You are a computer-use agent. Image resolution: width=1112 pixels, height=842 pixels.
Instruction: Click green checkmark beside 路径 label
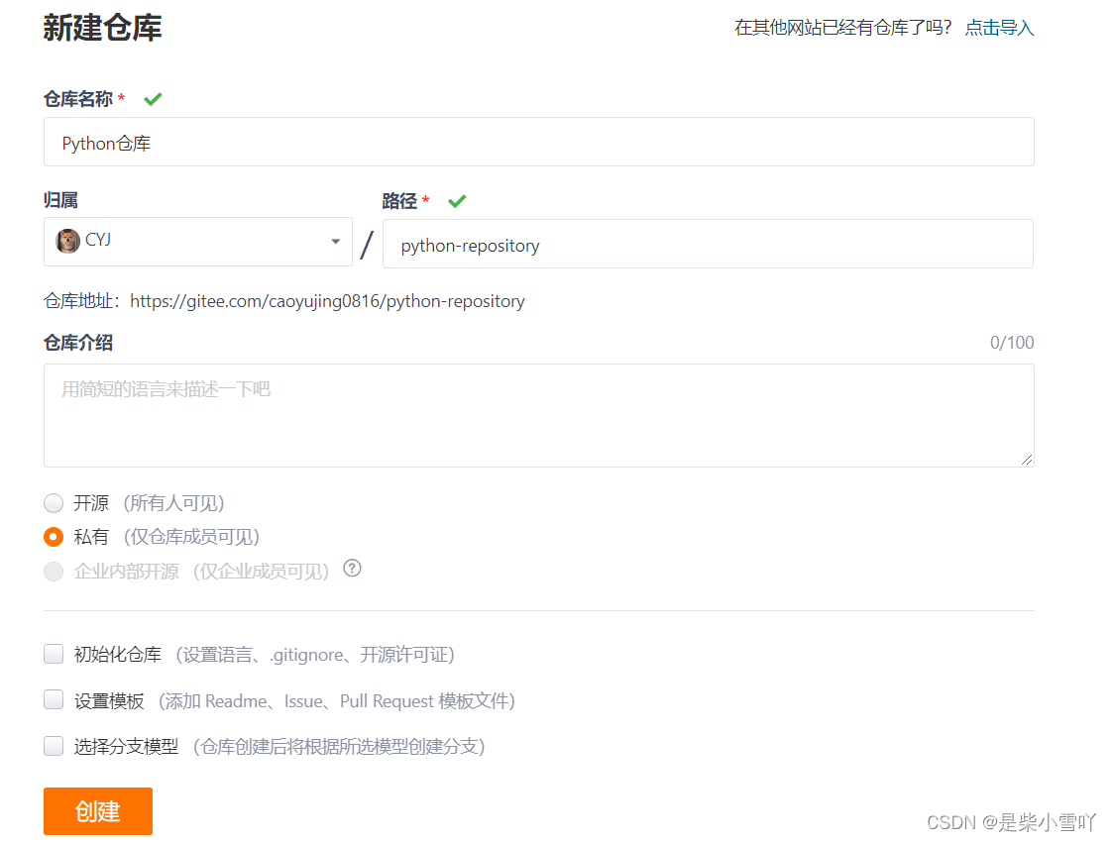coord(457,201)
